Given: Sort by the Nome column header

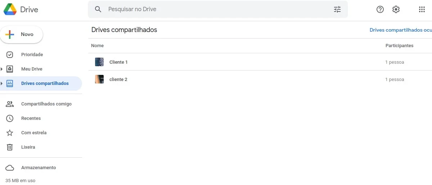Looking at the screenshot, I should (97, 46).
